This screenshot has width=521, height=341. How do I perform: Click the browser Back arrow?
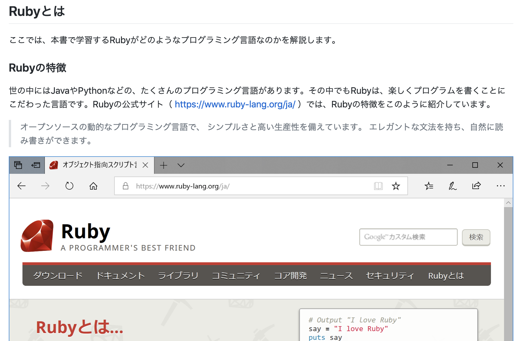[x=22, y=186]
